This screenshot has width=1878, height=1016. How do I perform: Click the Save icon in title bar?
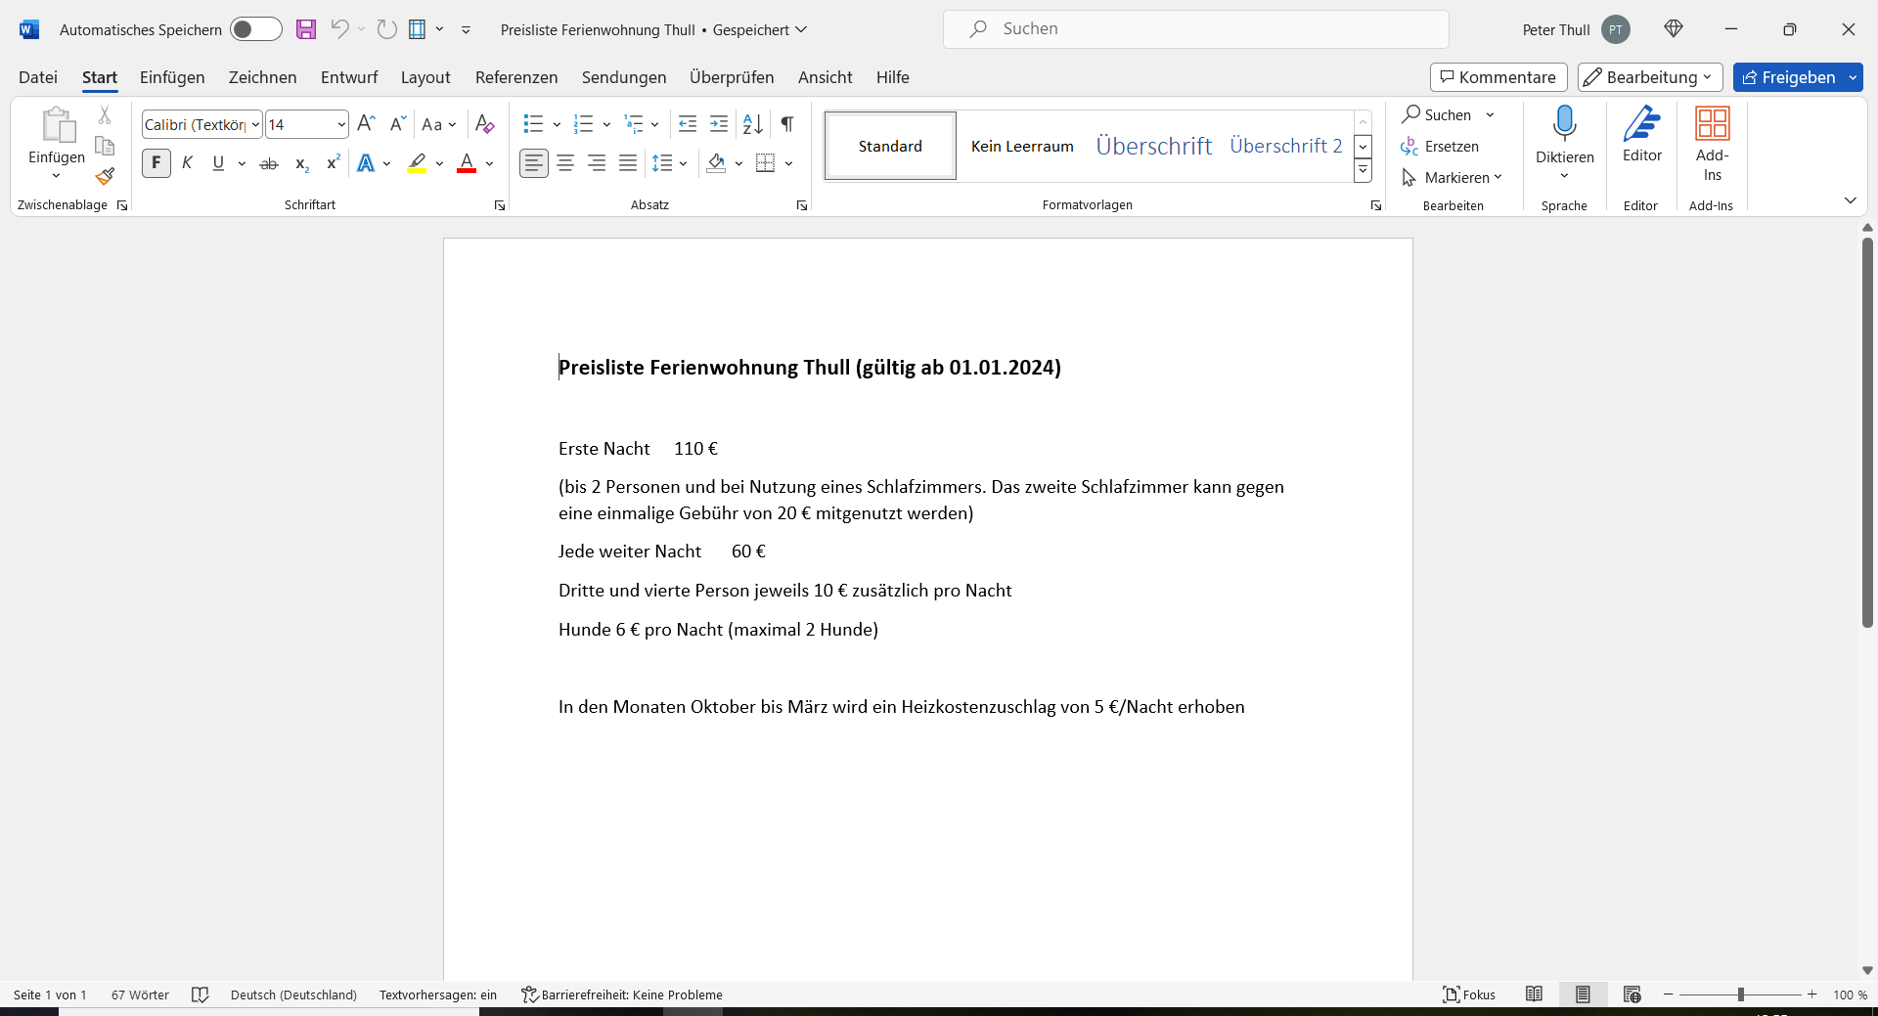306,29
